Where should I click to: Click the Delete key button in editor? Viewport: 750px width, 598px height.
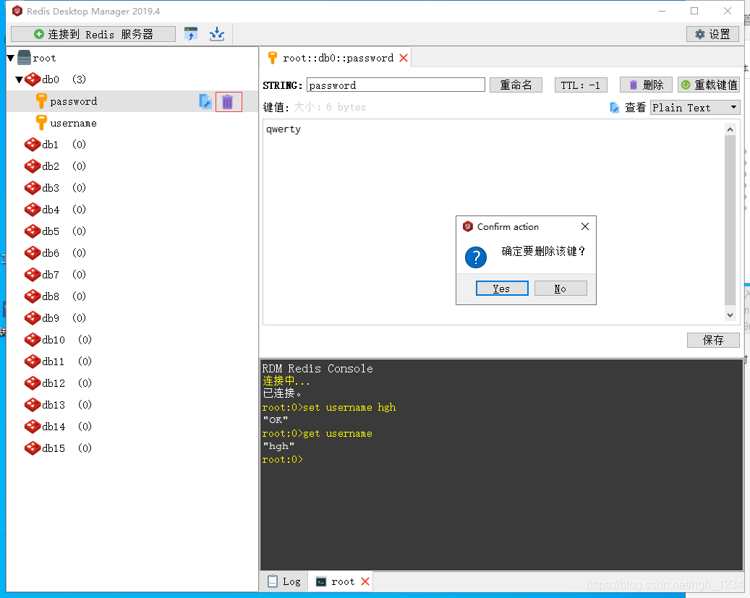point(646,85)
